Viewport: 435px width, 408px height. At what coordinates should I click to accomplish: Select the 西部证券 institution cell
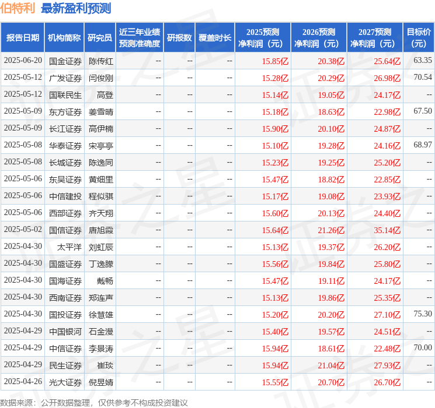[x=65, y=213]
